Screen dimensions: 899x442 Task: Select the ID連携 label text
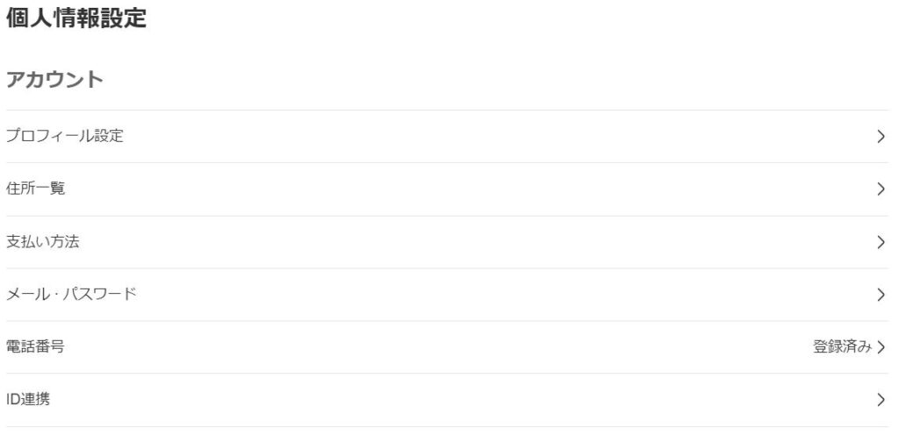click(28, 399)
